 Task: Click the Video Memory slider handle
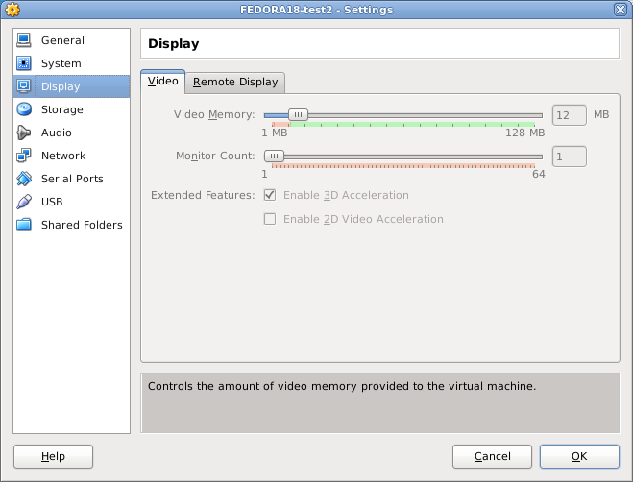click(298, 114)
